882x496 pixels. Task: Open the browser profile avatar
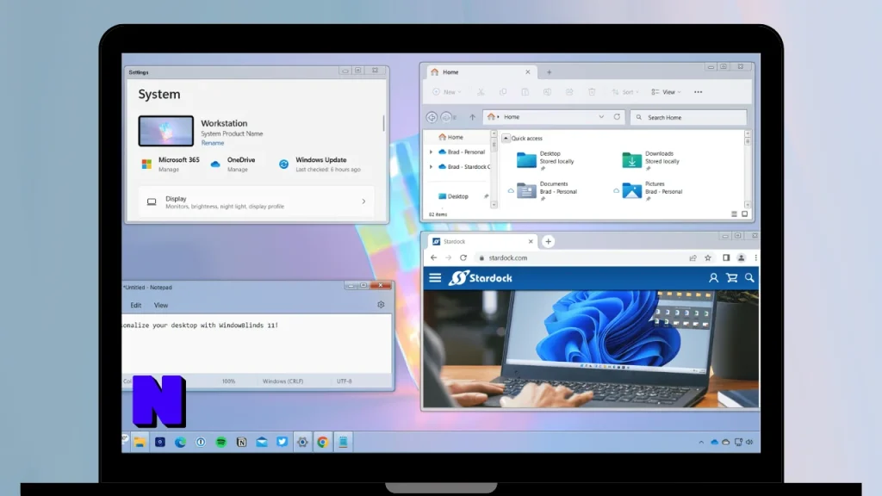tap(742, 257)
